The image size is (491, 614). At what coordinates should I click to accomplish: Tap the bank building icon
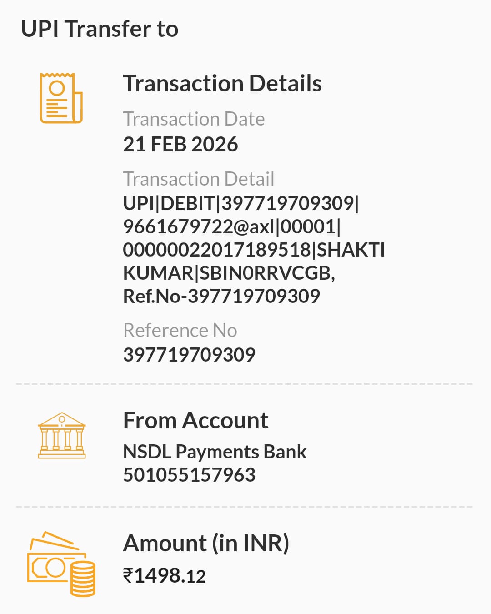click(x=62, y=435)
